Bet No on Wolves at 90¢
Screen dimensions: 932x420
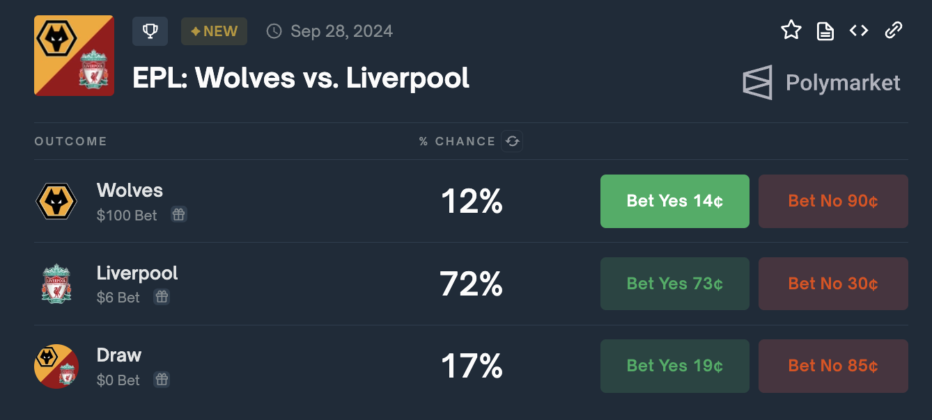[x=832, y=201]
